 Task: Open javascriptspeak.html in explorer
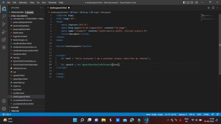(x=22, y=22)
